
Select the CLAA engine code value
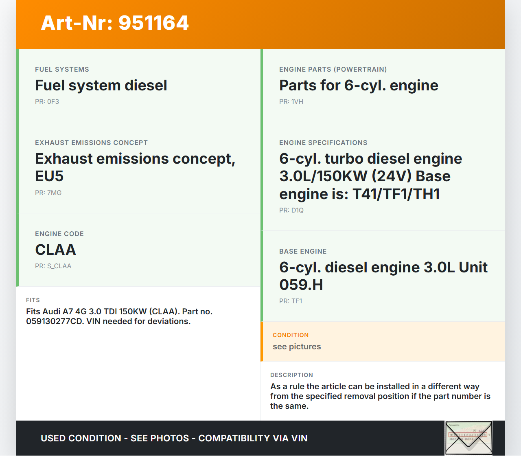55,250
